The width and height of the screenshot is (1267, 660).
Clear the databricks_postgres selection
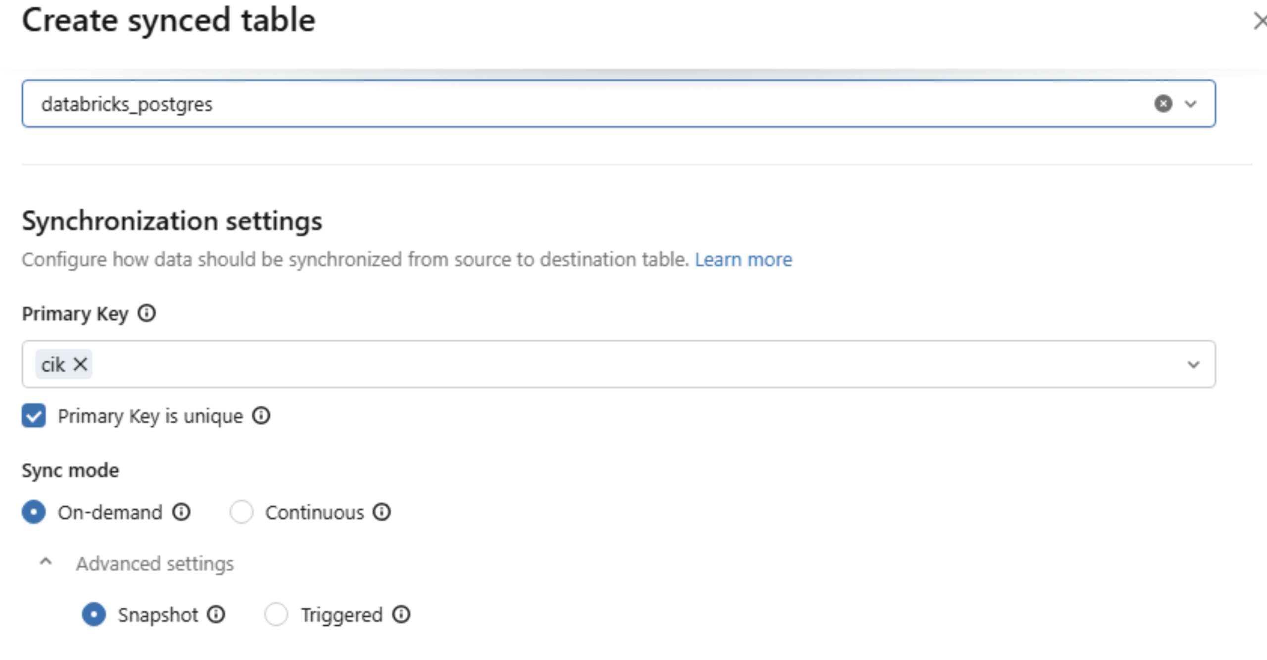click(x=1163, y=103)
